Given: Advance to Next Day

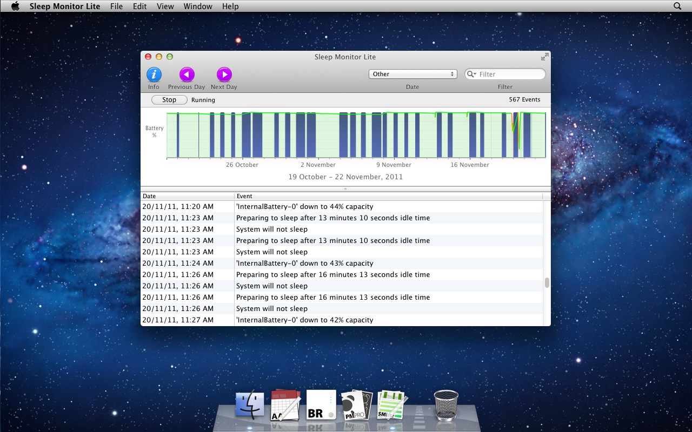Looking at the screenshot, I should pyautogui.click(x=224, y=75).
